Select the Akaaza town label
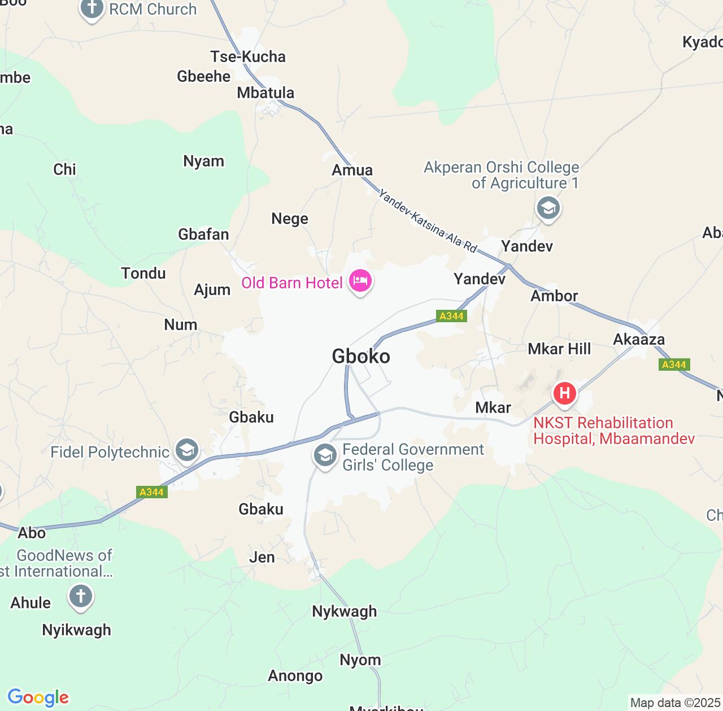 [x=639, y=339]
